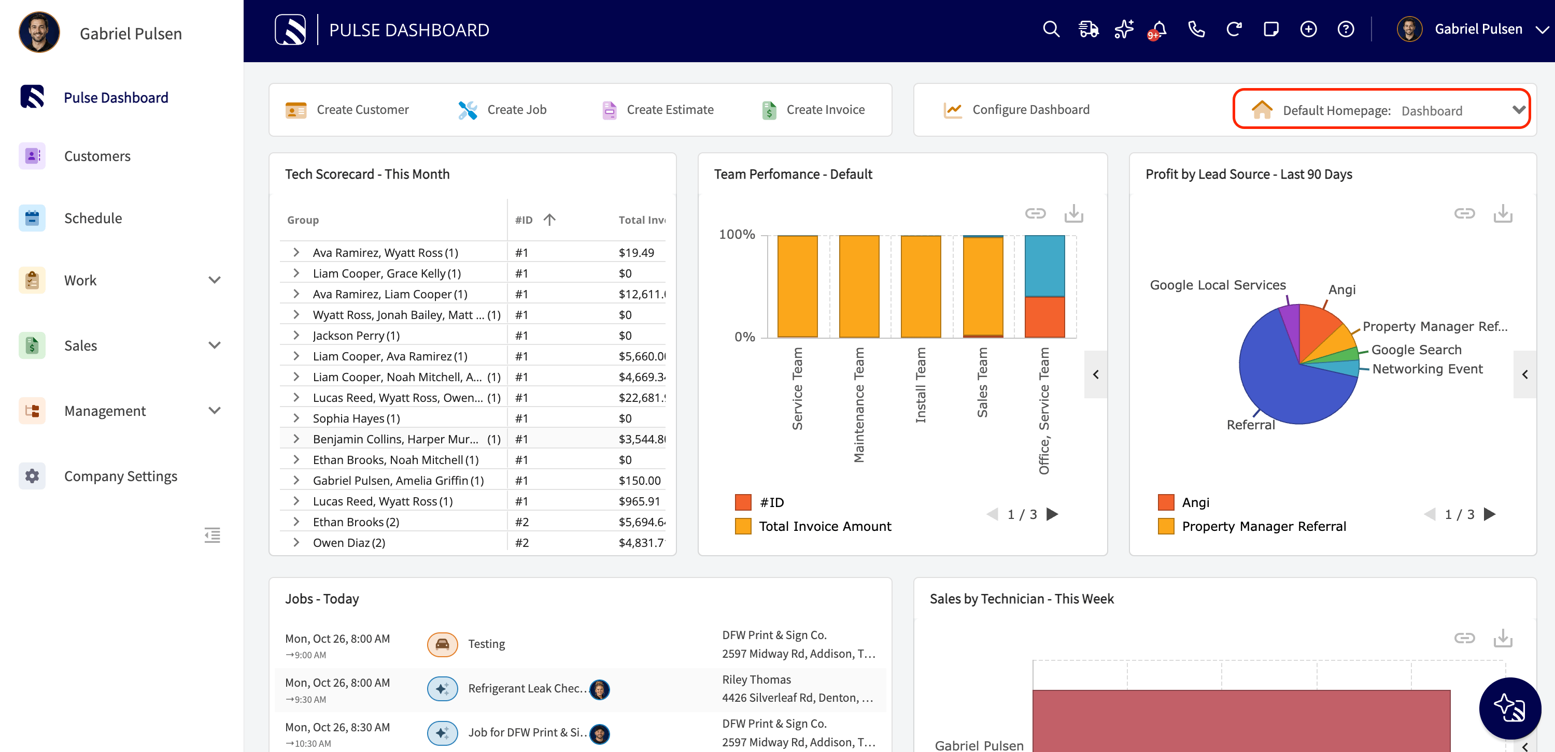Click the search magnifier icon in header
1555x752 pixels.
[x=1051, y=29]
